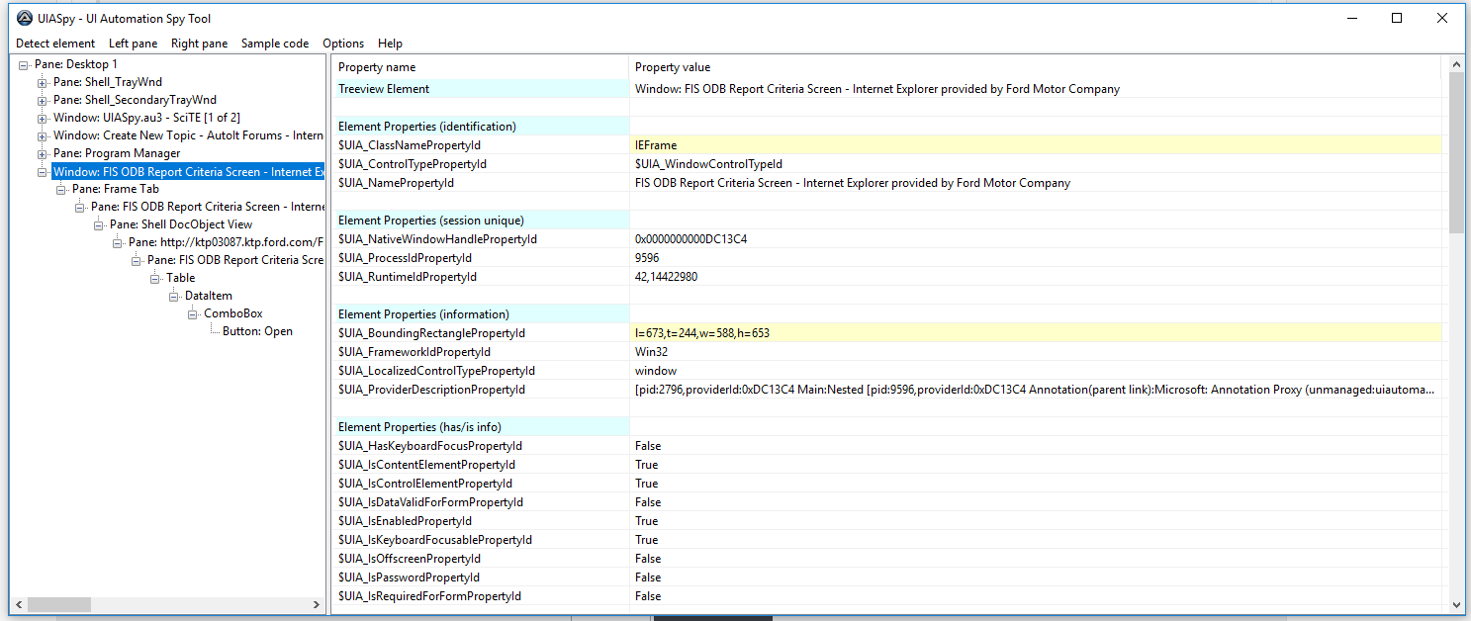Collapse the Pane: Desktop 1 tree node

[x=24, y=64]
